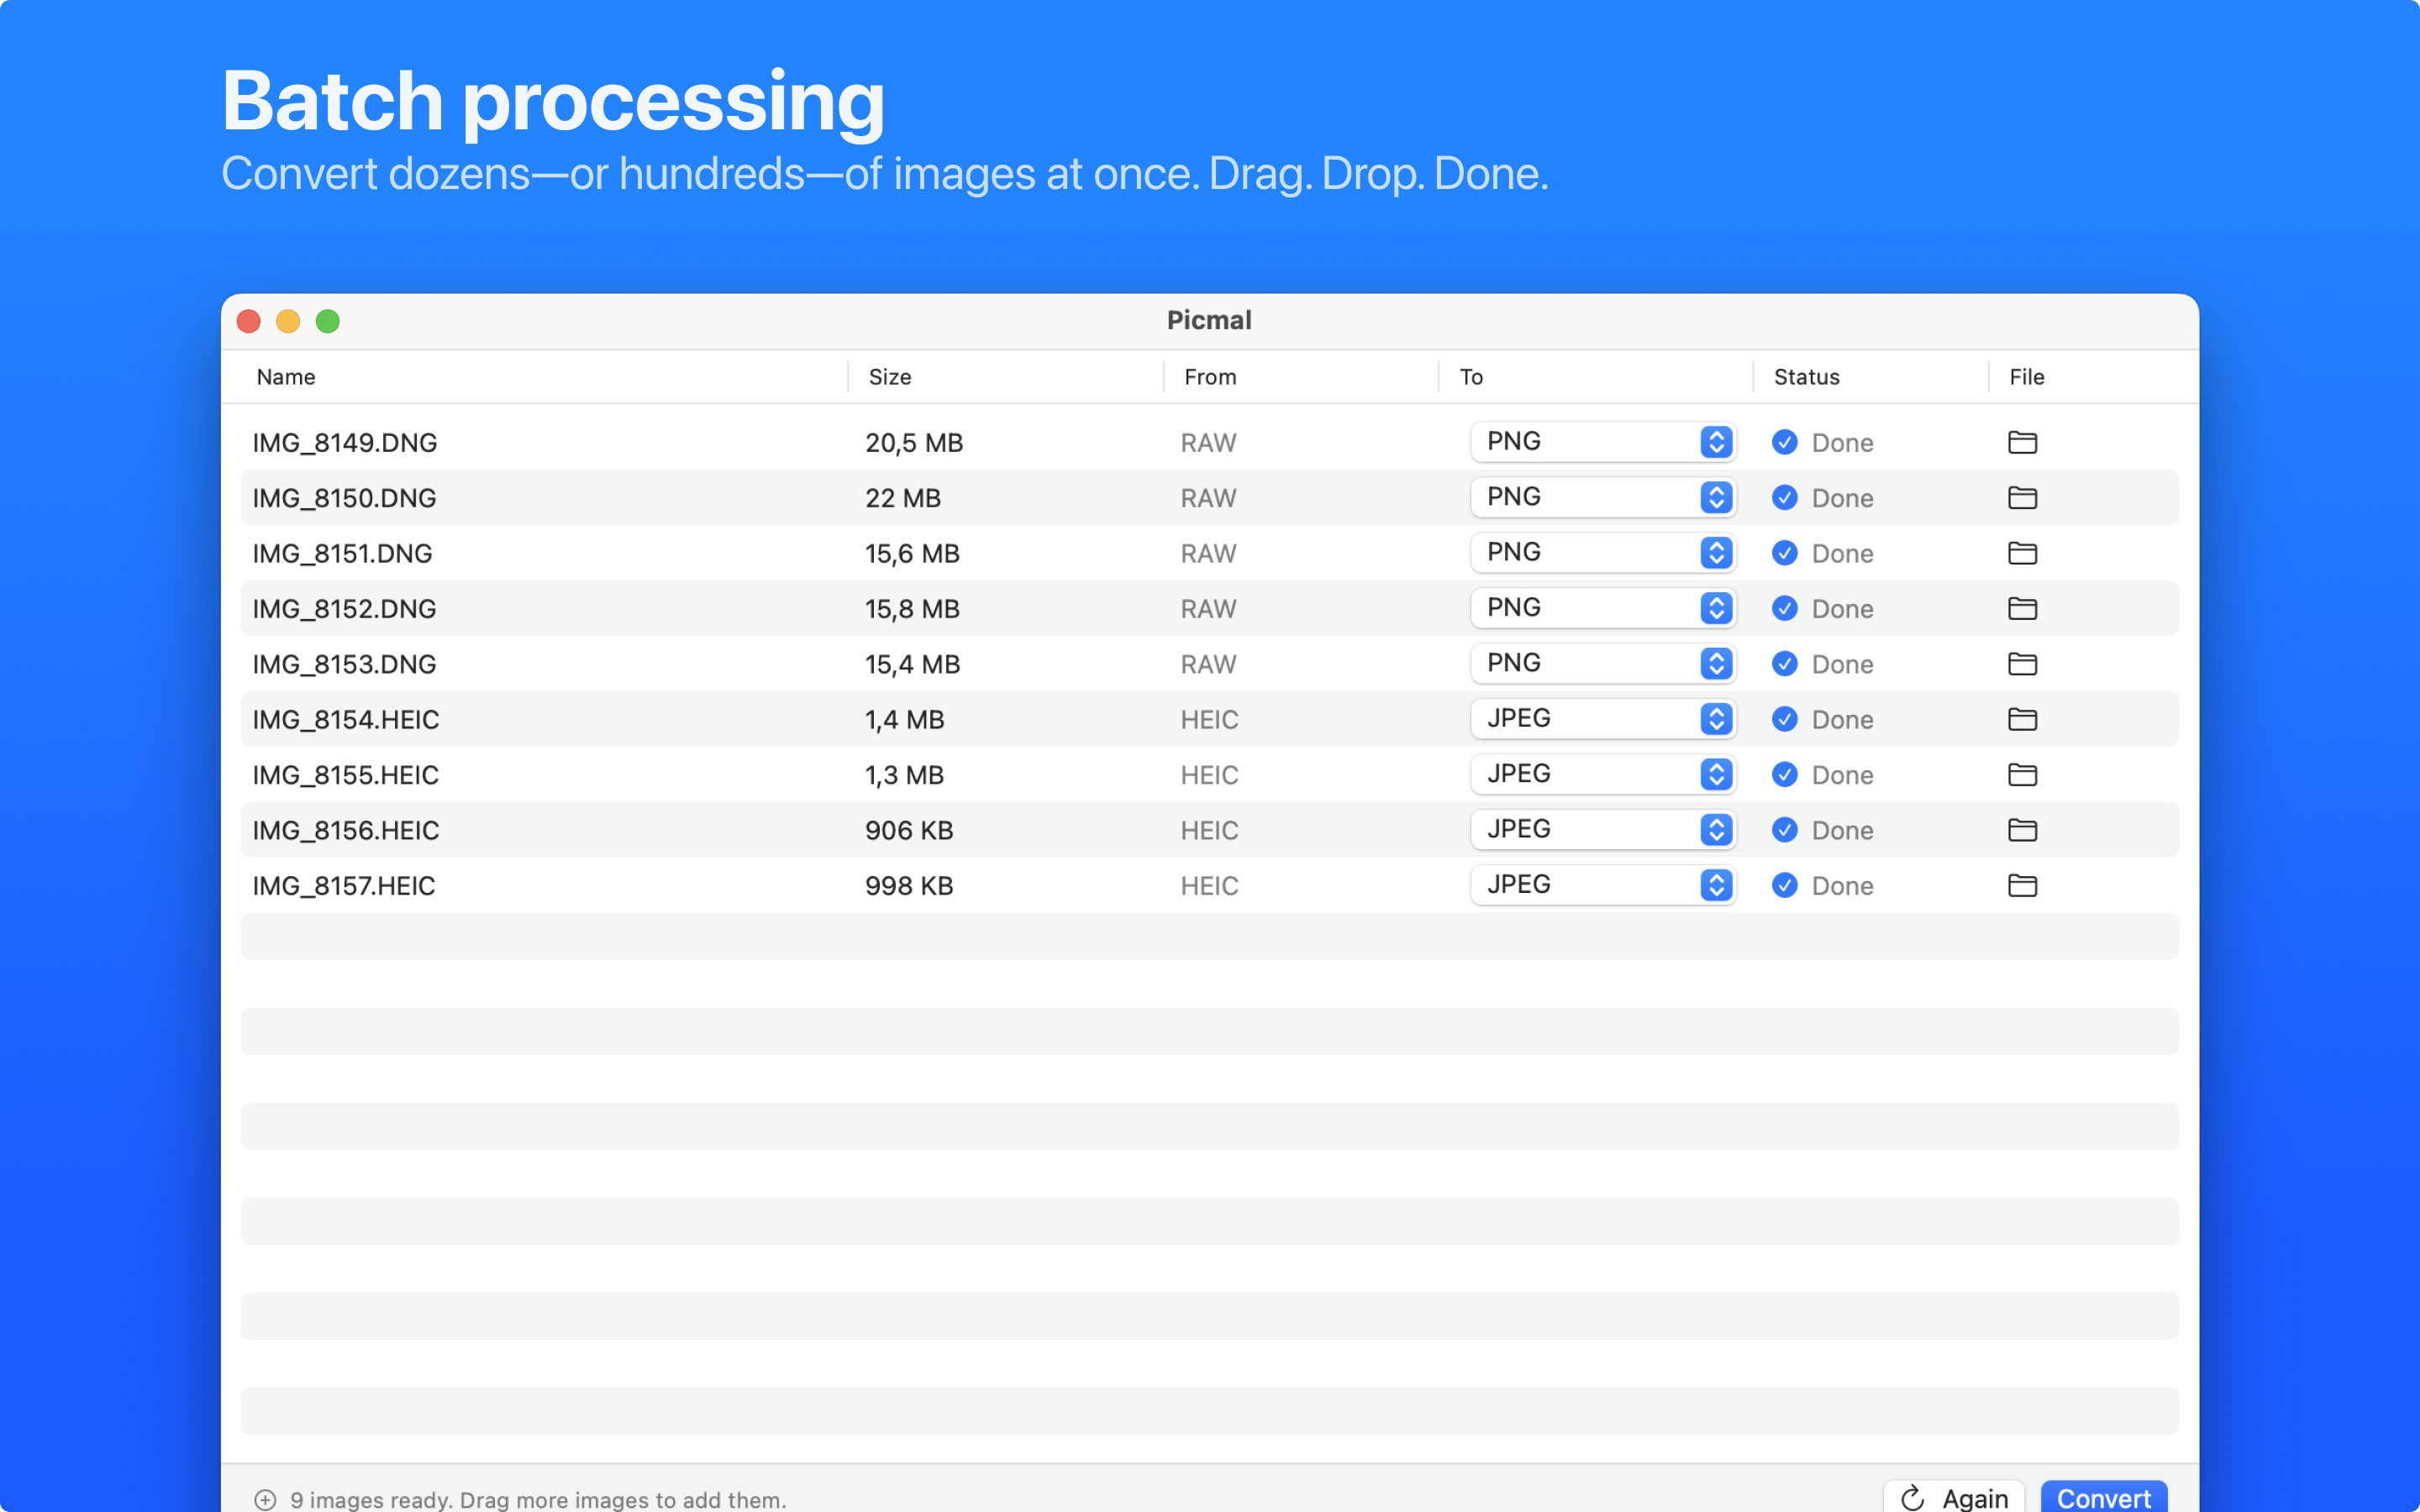Viewport: 2420px width, 1512px height.
Task: Open JPEG dropdown for IMG_8156.HEIC
Action: coord(1603,829)
